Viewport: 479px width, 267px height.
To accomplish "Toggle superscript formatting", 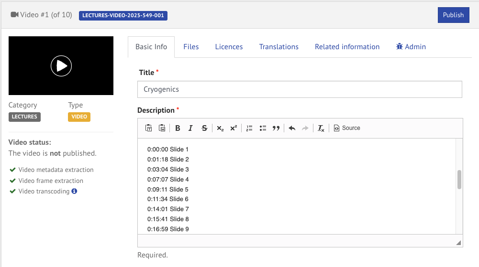I will pos(234,128).
